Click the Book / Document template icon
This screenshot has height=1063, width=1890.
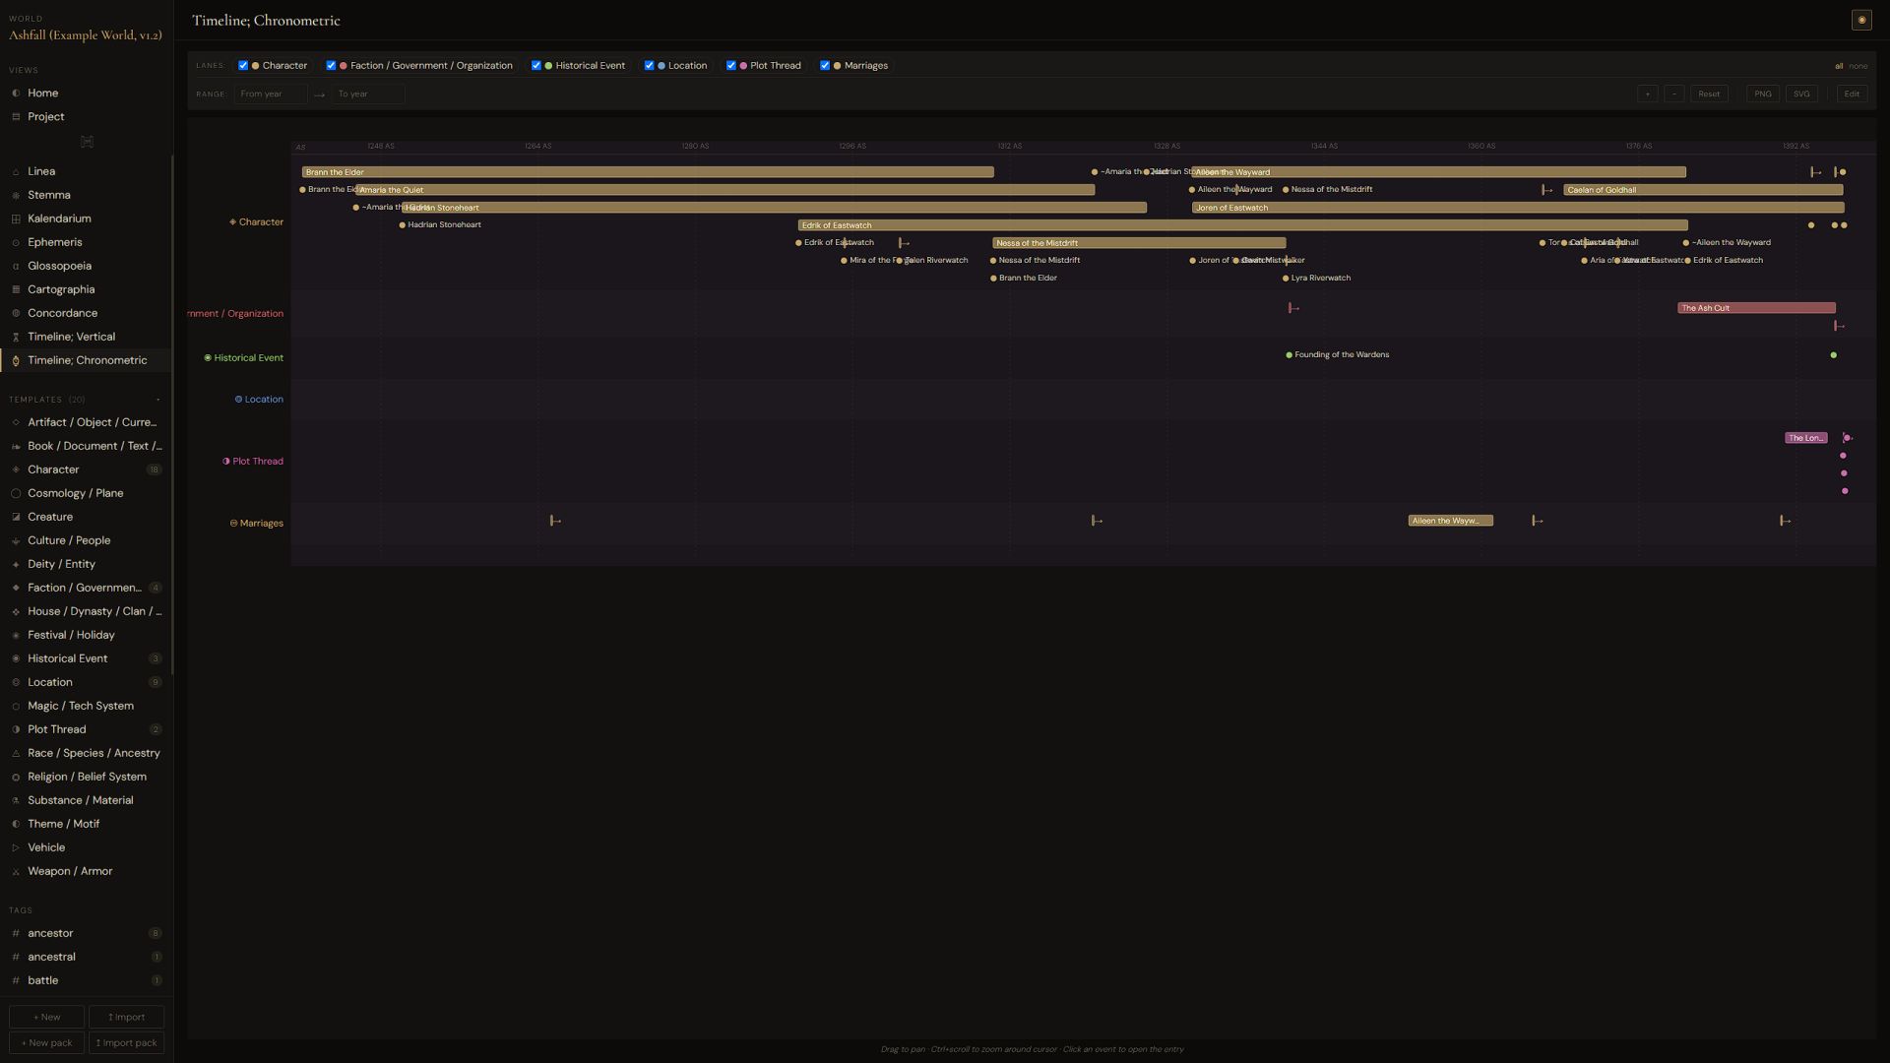[16, 447]
